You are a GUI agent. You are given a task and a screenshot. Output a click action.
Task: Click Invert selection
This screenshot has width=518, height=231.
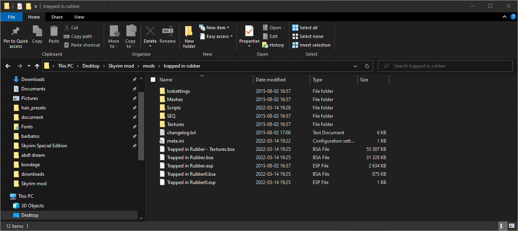(x=311, y=45)
